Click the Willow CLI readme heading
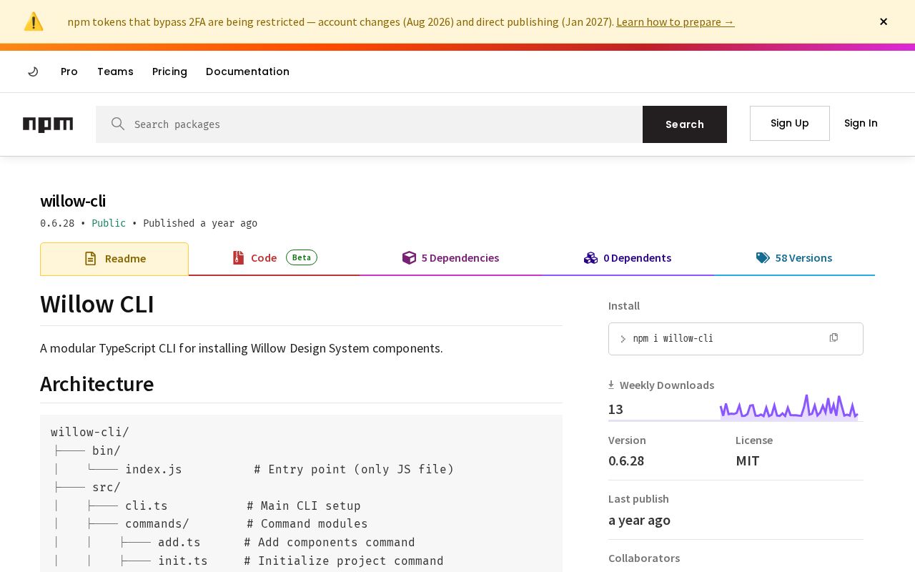Viewport: 915px width, 572px height. [97, 304]
